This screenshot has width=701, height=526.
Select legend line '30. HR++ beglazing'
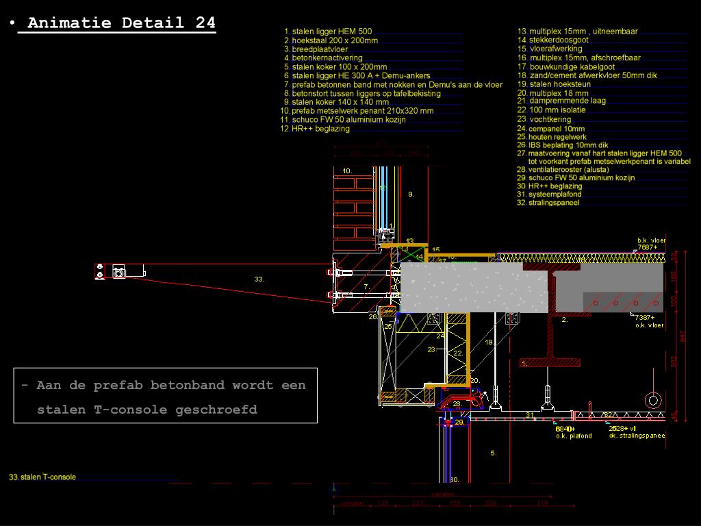point(550,186)
